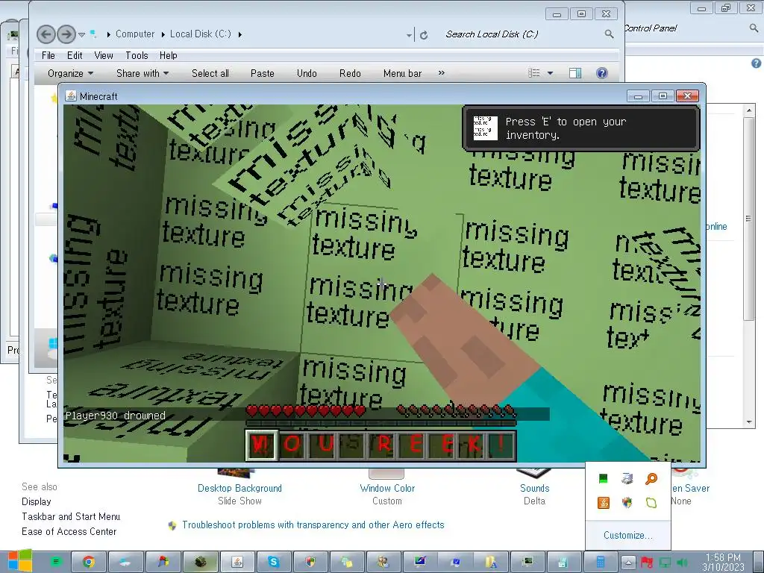Click Undo in Explorer toolbar
The image size is (764, 573).
[x=307, y=74]
